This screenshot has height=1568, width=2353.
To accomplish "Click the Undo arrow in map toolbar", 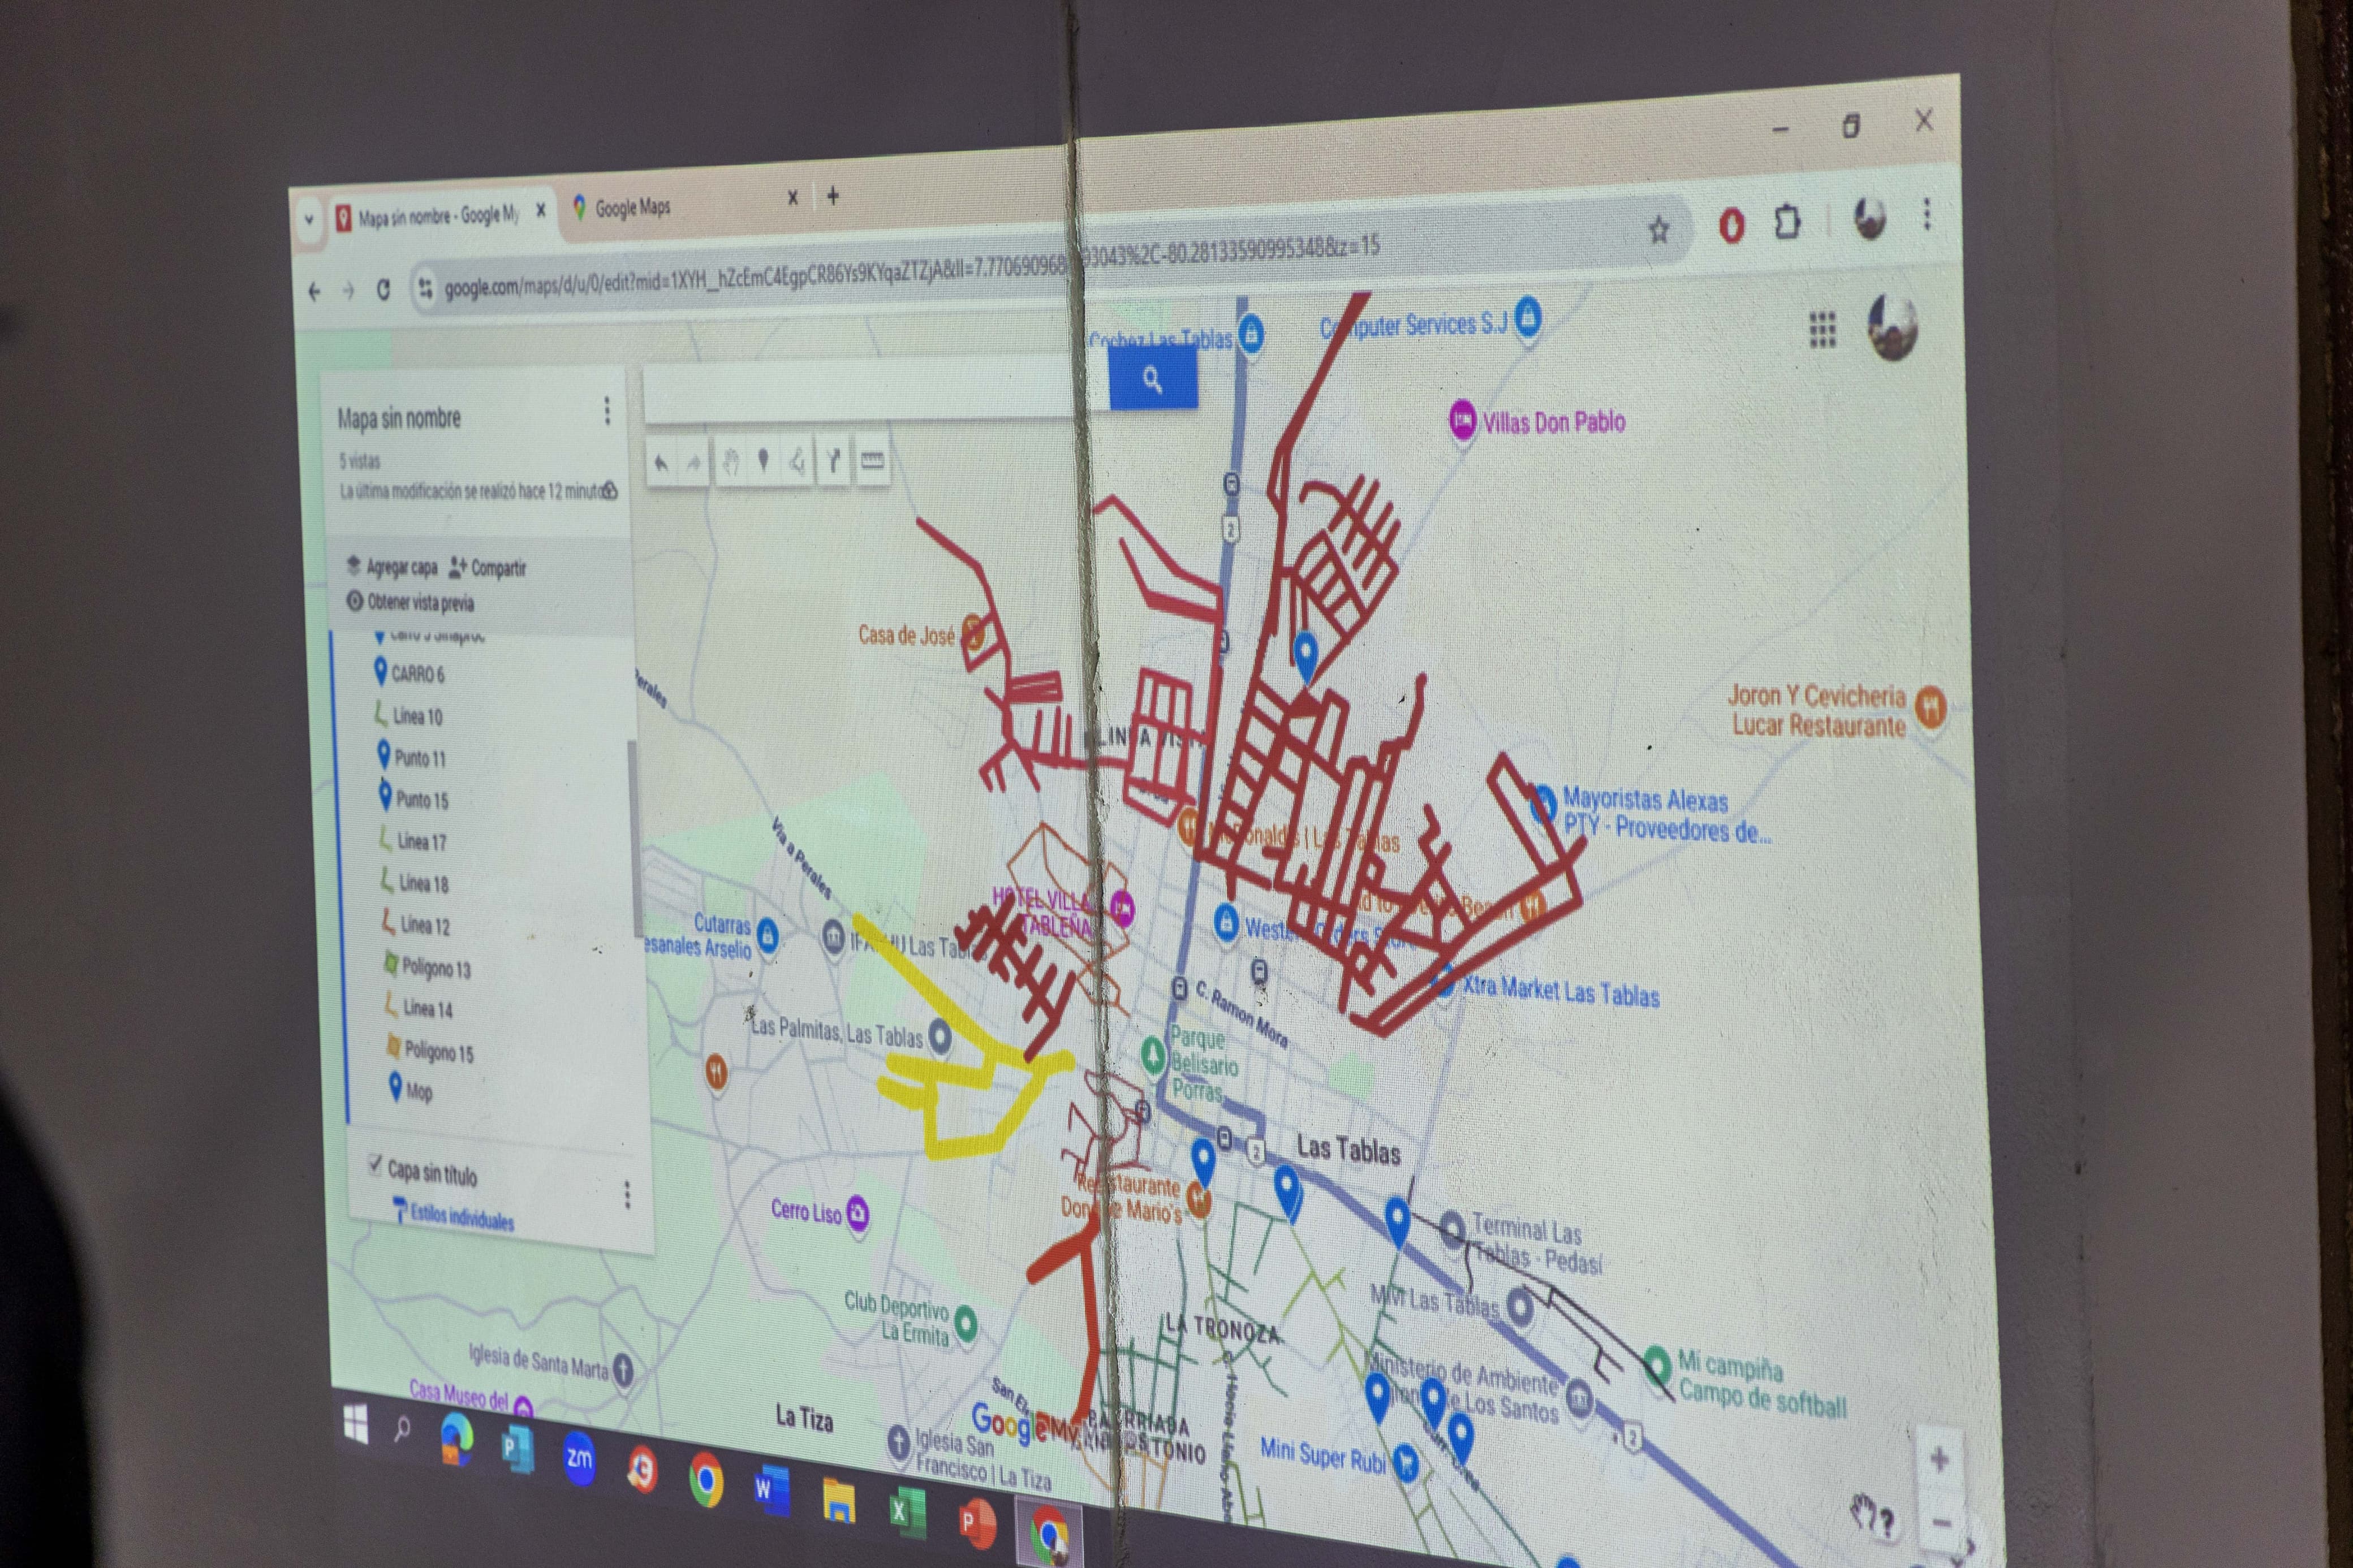I will (660, 463).
